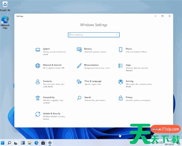This screenshot has height=146, width=182.
Task: Click 'Xbox Game Bar, captures, Game Mode' text
Action: pyautogui.click(x=139, y=85)
